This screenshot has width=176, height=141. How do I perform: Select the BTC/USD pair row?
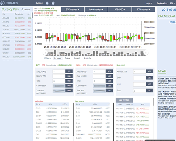(x=17, y=57)
